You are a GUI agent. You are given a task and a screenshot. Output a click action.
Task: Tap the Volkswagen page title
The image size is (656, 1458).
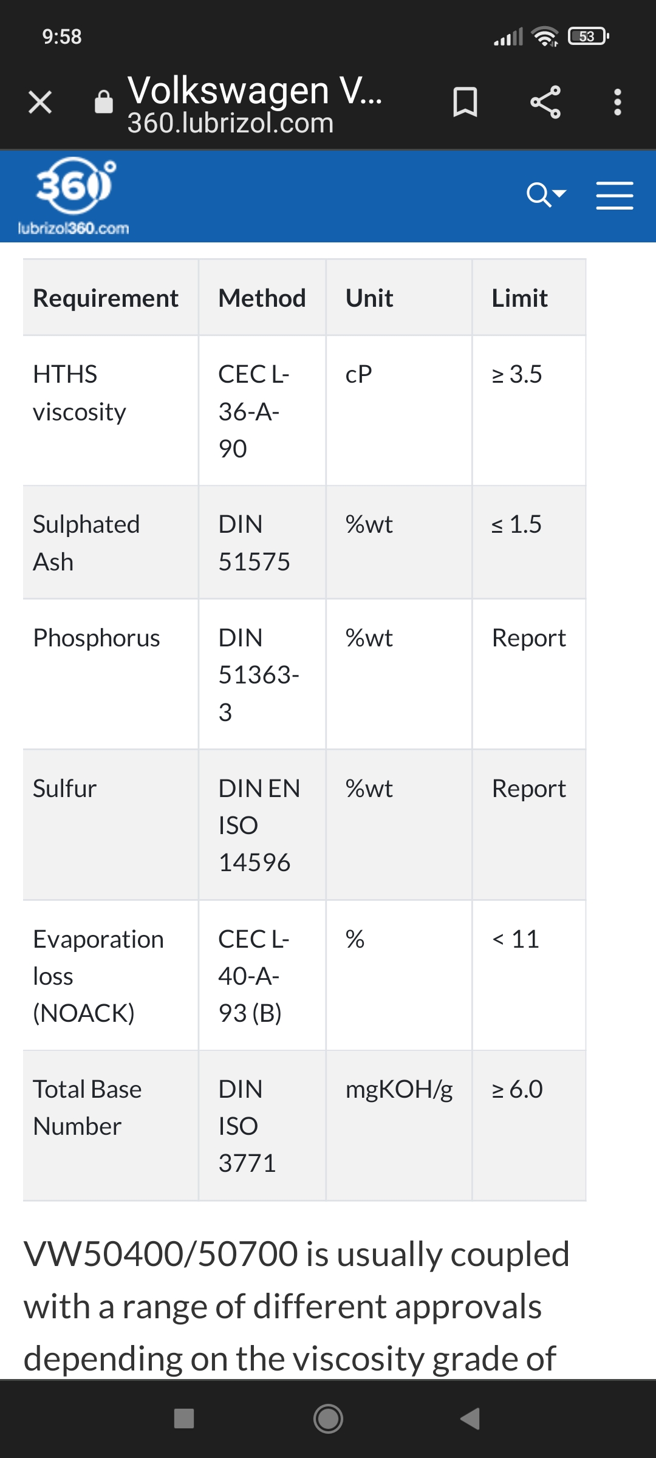pos(255,91)
